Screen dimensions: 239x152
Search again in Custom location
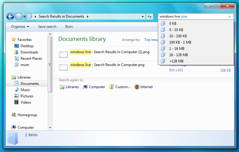point(120,87)
